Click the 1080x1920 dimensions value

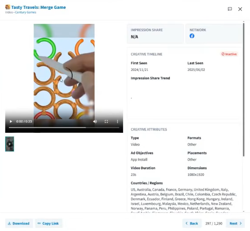[196, 175]
